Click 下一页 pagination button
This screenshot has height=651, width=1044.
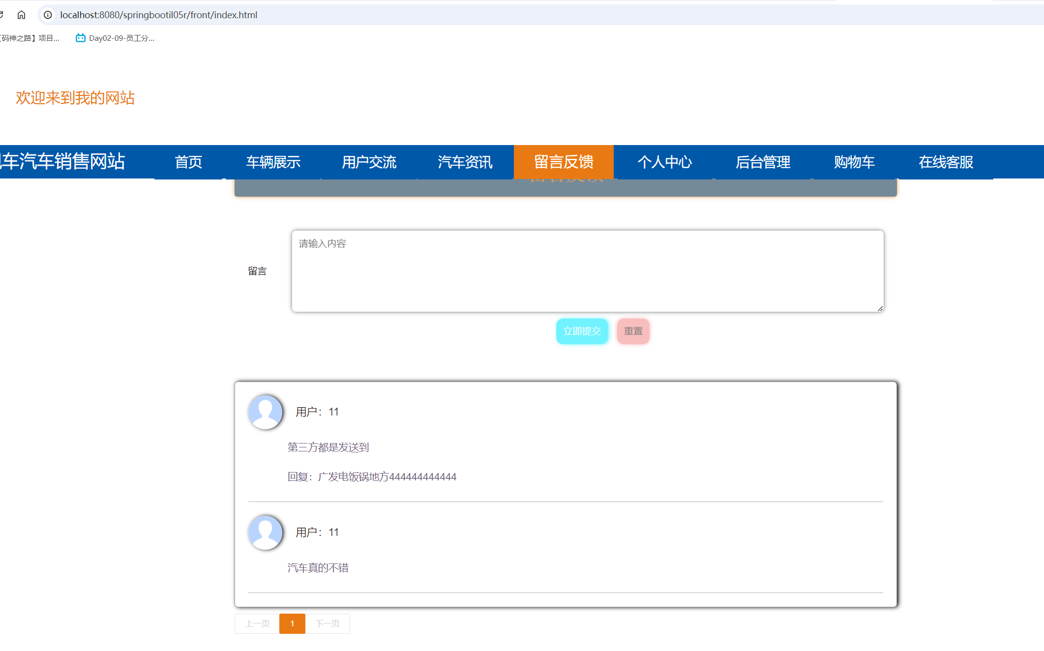(x=328, y=623)
